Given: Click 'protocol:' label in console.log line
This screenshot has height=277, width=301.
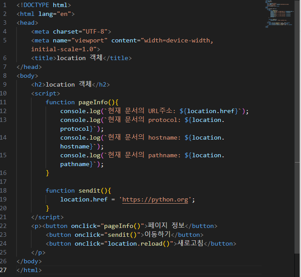Looking at the screenshot, I should 165,120.
